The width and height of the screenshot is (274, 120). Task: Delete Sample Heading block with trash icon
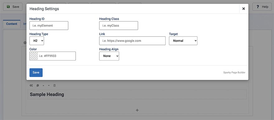(54, 85)
